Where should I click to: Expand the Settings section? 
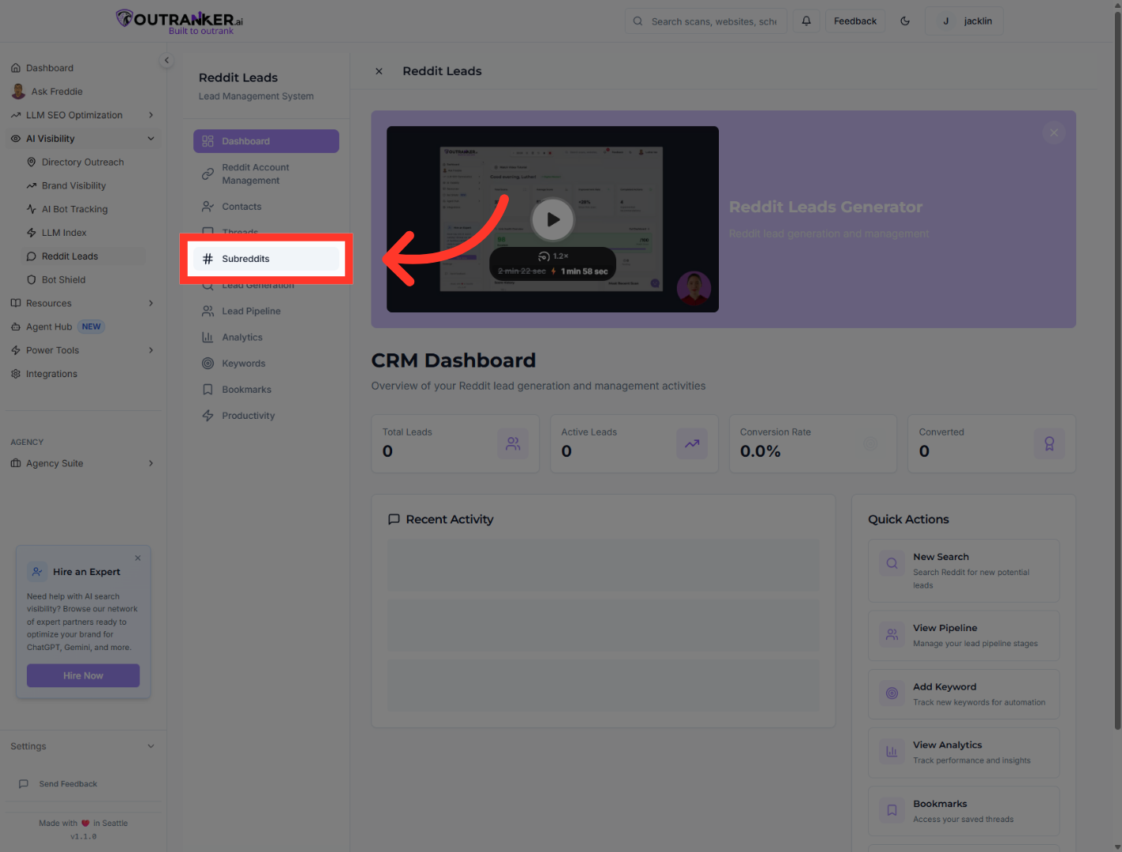click(83, 746)
